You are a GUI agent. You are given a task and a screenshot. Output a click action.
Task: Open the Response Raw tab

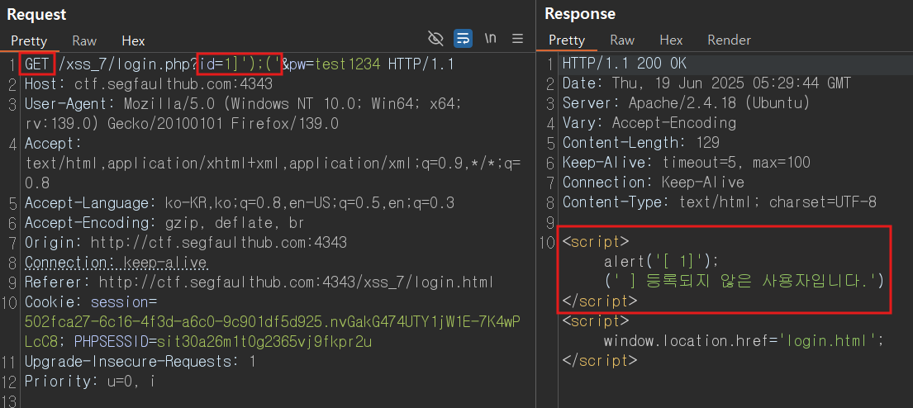[x=622, y=40]
